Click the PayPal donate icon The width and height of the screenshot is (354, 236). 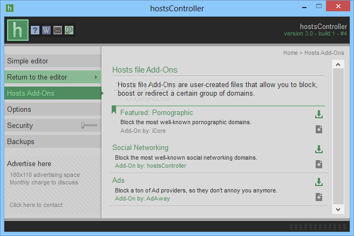click(69, 30)
